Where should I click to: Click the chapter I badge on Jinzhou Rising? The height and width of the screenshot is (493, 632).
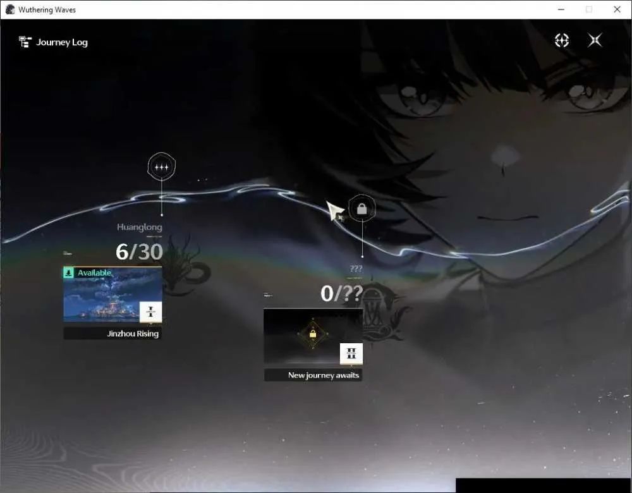point(151,312)
